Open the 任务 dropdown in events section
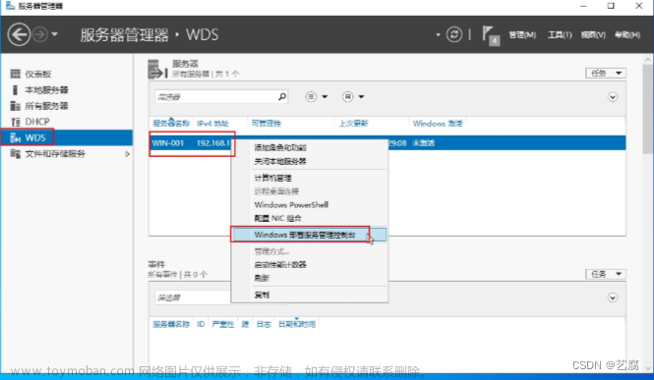Image resolution: width=654 pixels, height=380 pixels. point(606,274)
